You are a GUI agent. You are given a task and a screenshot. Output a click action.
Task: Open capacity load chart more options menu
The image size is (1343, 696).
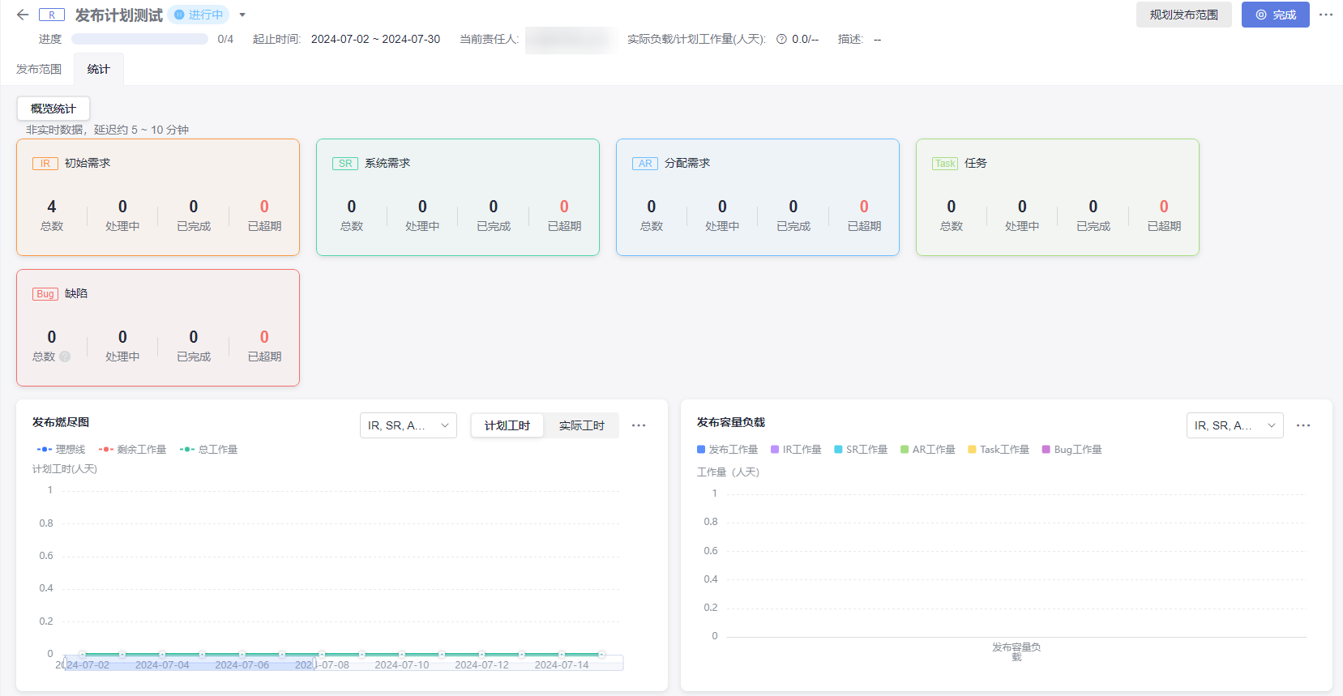(x=1303, y=425)
